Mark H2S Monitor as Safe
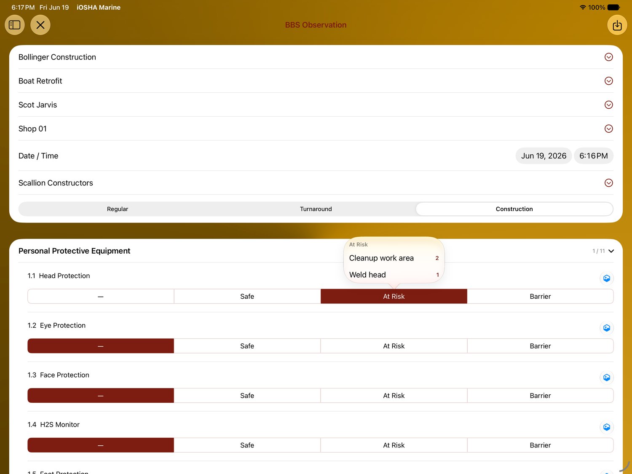632x474 pixels. (x=247, y=445)
